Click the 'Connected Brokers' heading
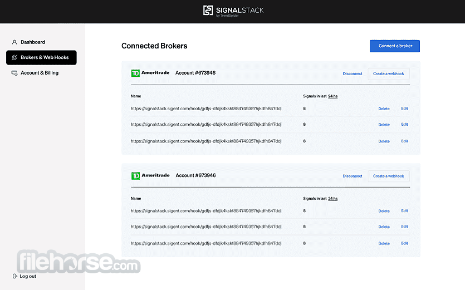 tap(154, 46)
